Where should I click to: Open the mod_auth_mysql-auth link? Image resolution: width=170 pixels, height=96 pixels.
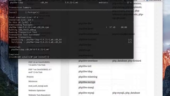click(38, 86)
